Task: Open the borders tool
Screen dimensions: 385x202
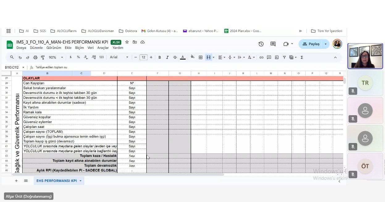Action: [x=200, y=57]
